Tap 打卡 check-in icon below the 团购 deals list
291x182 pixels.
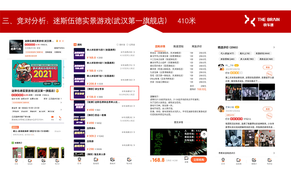click(x=80, y=160)
